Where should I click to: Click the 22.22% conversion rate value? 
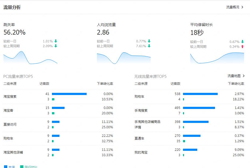[x=107, y=136]
